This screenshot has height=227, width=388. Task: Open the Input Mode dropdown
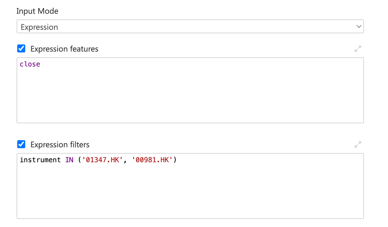[x=190, y=27]
